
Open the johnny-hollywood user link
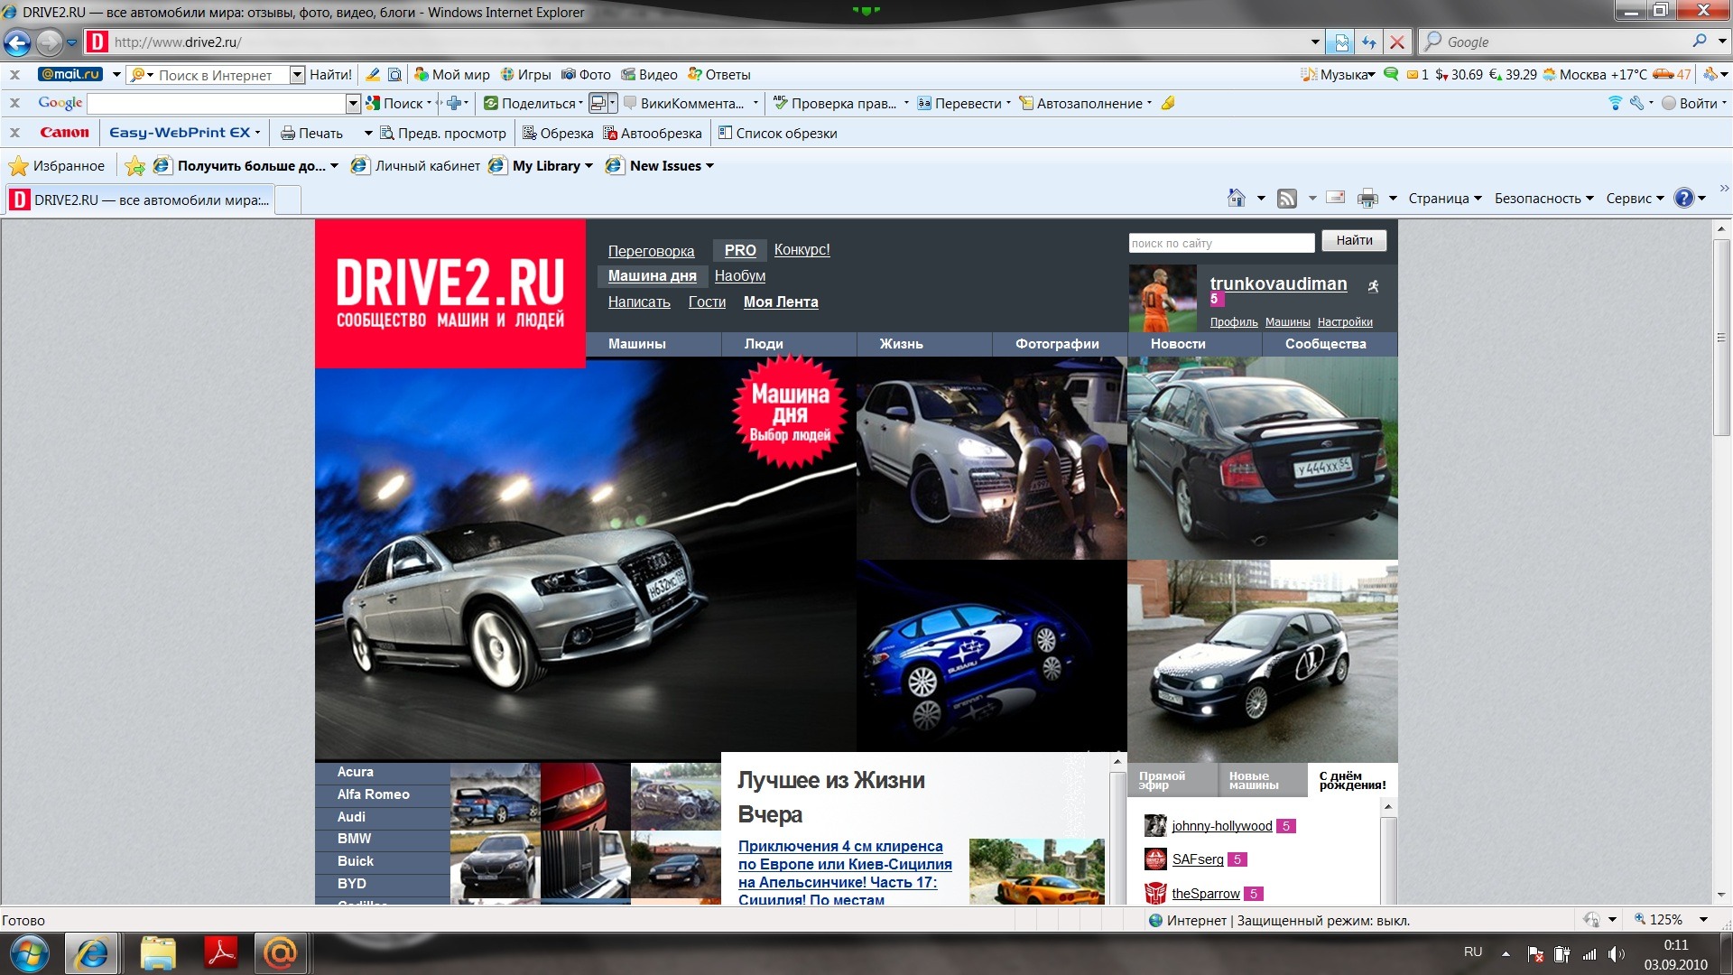click(1221, 826)
